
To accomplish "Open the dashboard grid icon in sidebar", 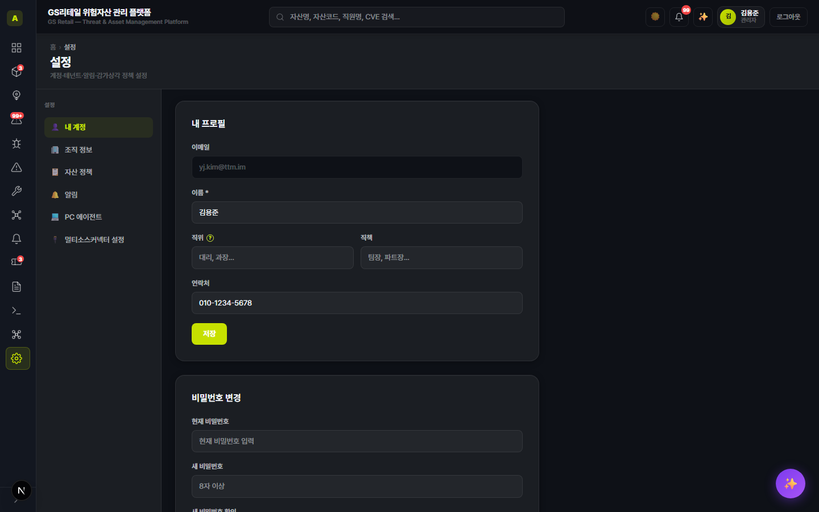I will tap(16, 48).
